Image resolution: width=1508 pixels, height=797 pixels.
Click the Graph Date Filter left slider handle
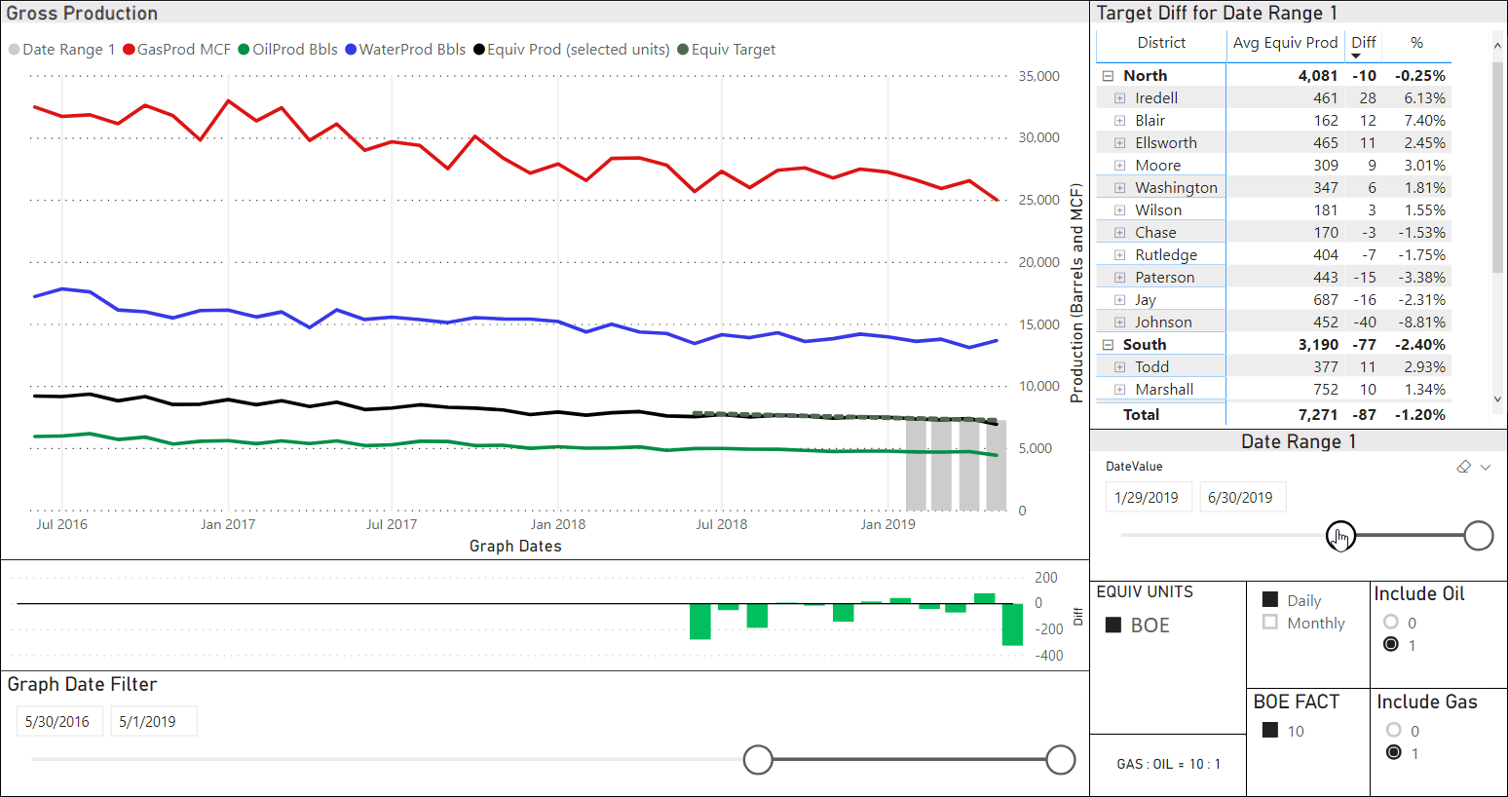tap(758, 760)
